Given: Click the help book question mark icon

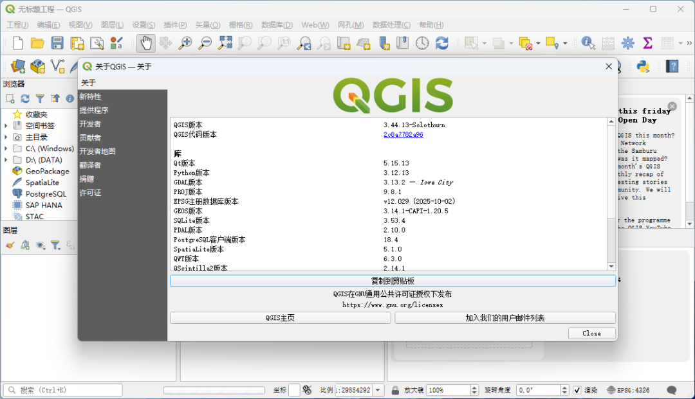Looking at the screenshot, I should (672, 66).
